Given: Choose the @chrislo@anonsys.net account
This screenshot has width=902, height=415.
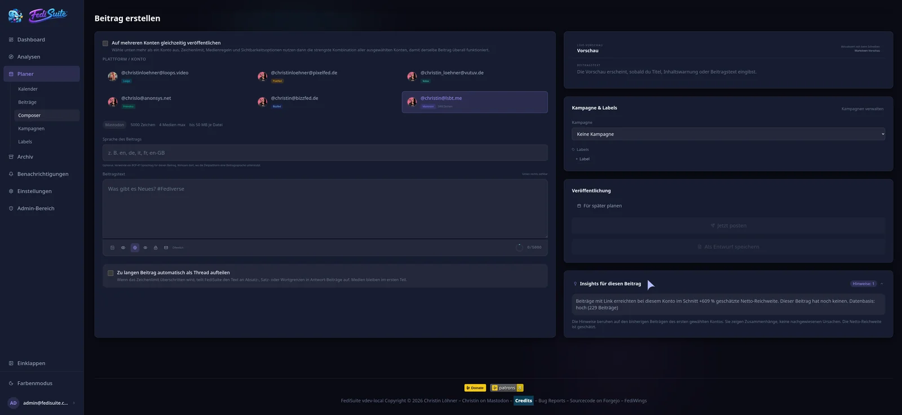Looking at the screenshot, I should click(175, 102).
